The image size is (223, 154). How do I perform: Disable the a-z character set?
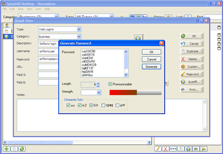pyautogui.click(x=68, y=106)
